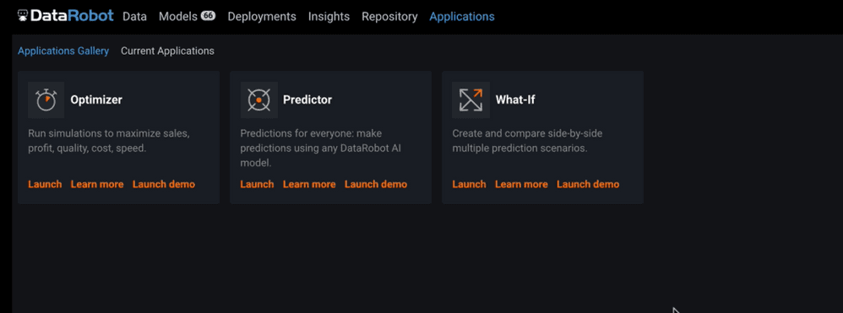Launch demo of the Optimizer

[163, 184]
